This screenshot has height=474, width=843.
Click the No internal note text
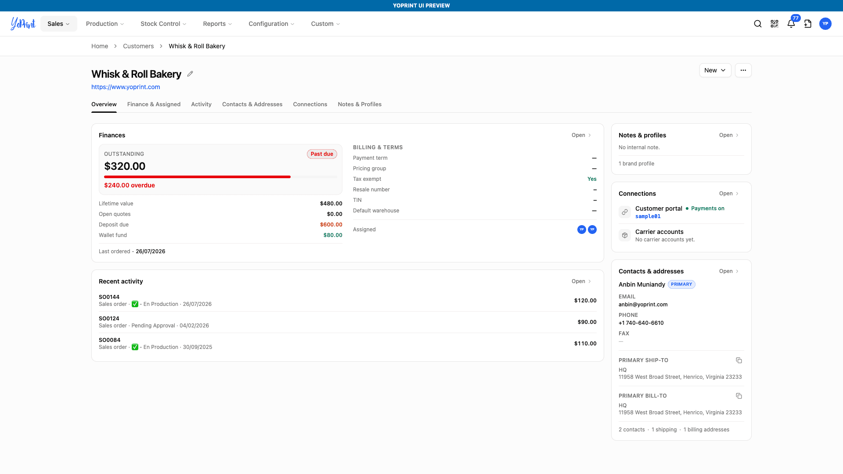coord(639,147)
